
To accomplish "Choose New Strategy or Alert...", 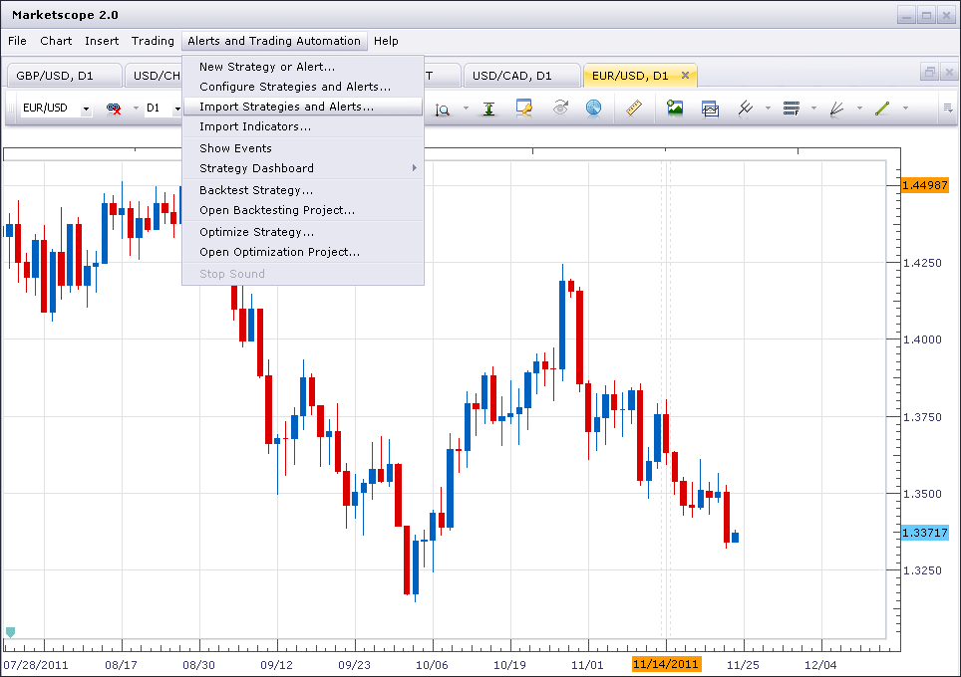I will [x=303, y=67].
